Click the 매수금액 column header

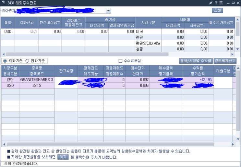coord(166,68)
